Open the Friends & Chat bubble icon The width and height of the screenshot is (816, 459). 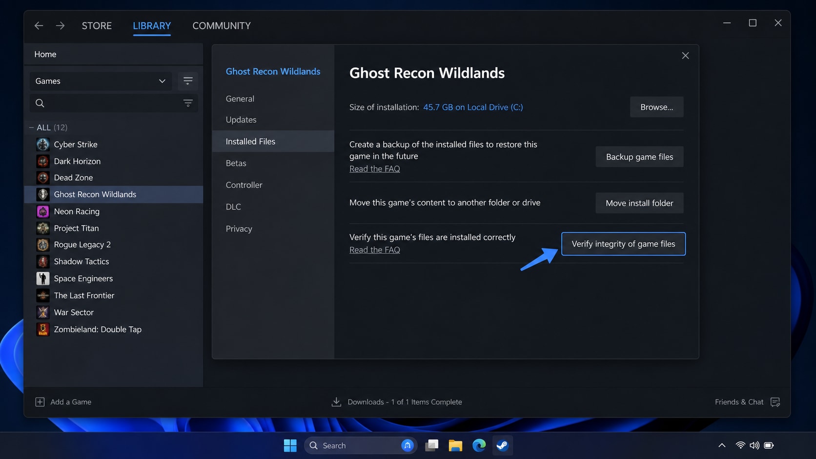(775, 402)
